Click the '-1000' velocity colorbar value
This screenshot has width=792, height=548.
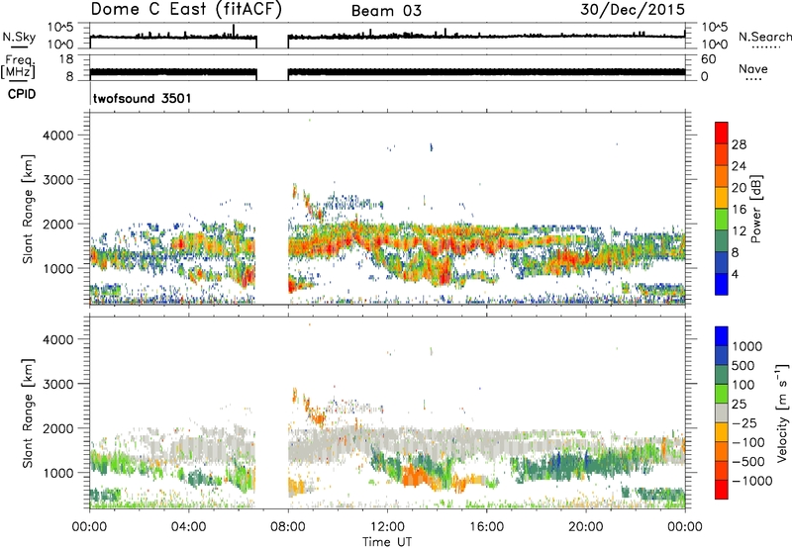click(752, 481)
